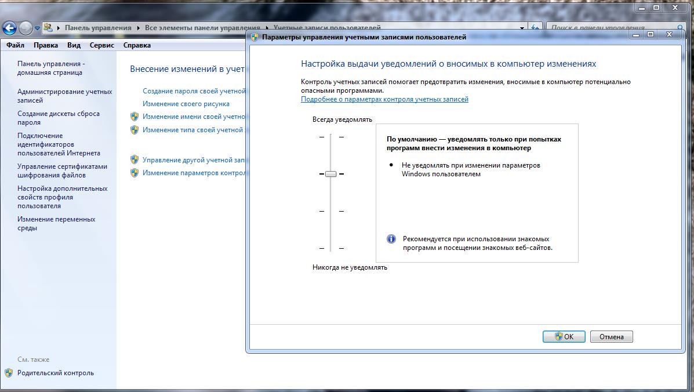Open the Вид menu
The height and width of the screenshot is (392, 694).
pyautogui.click(x=74, y=45)
